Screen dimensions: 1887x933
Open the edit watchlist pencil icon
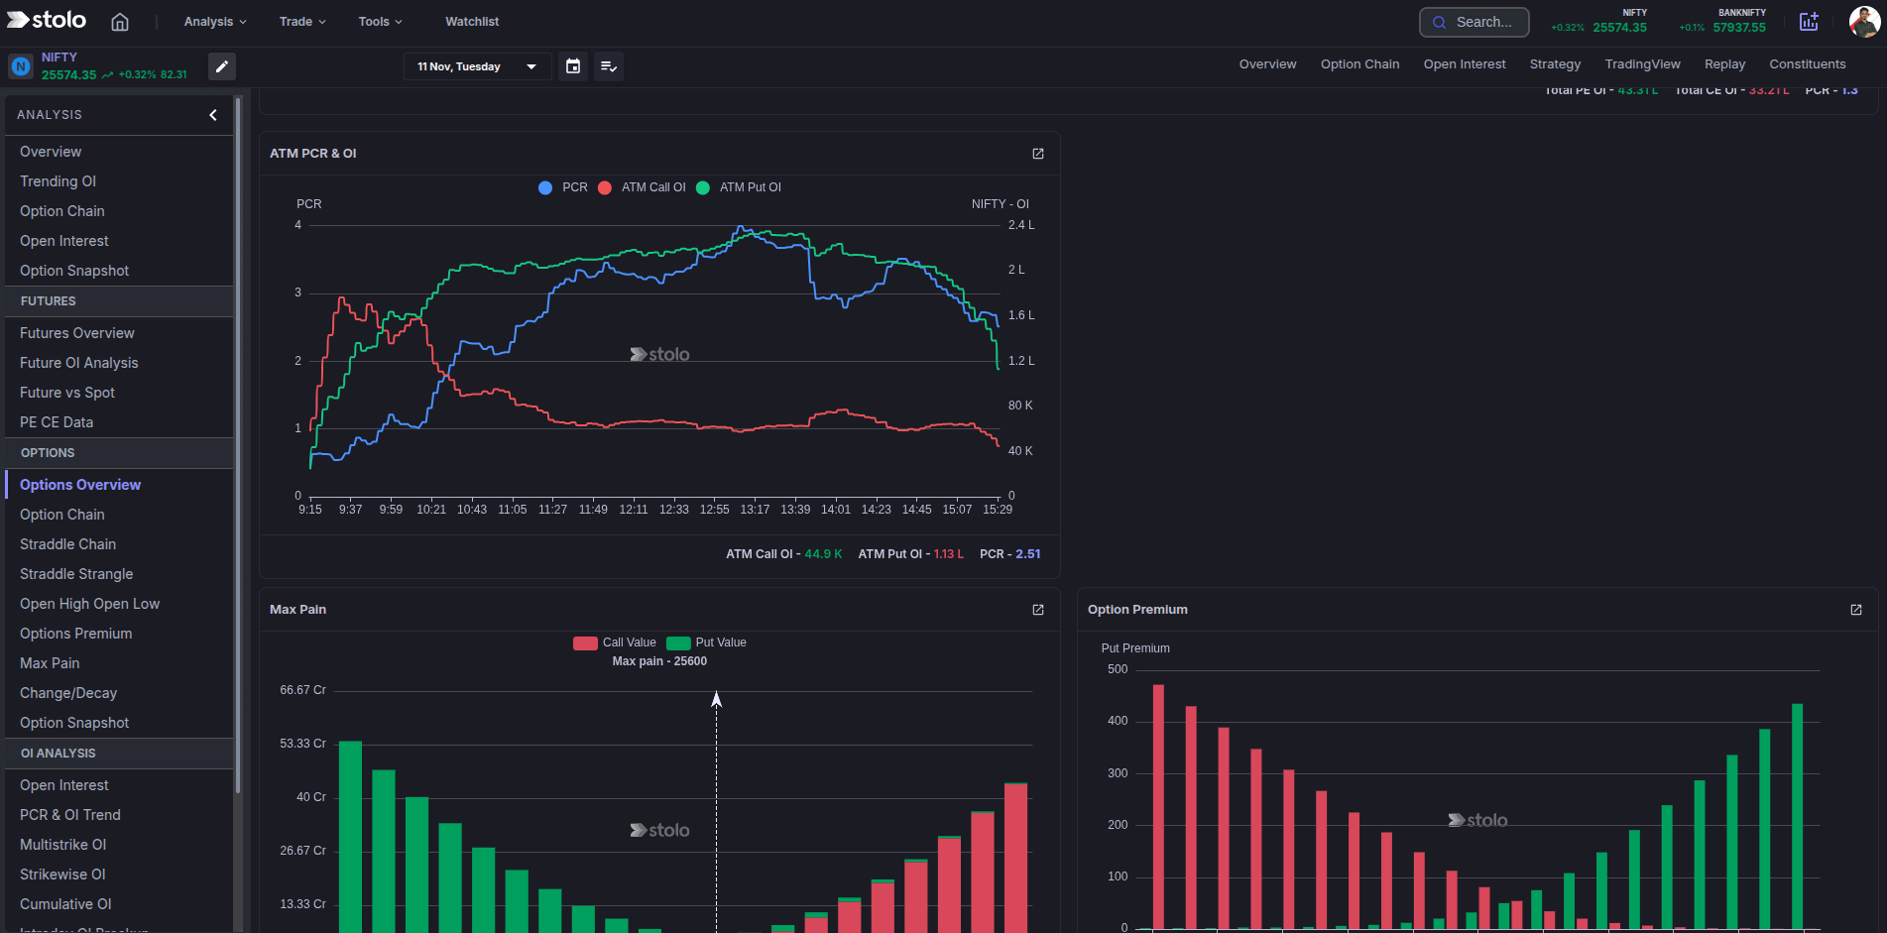[222, 66]
